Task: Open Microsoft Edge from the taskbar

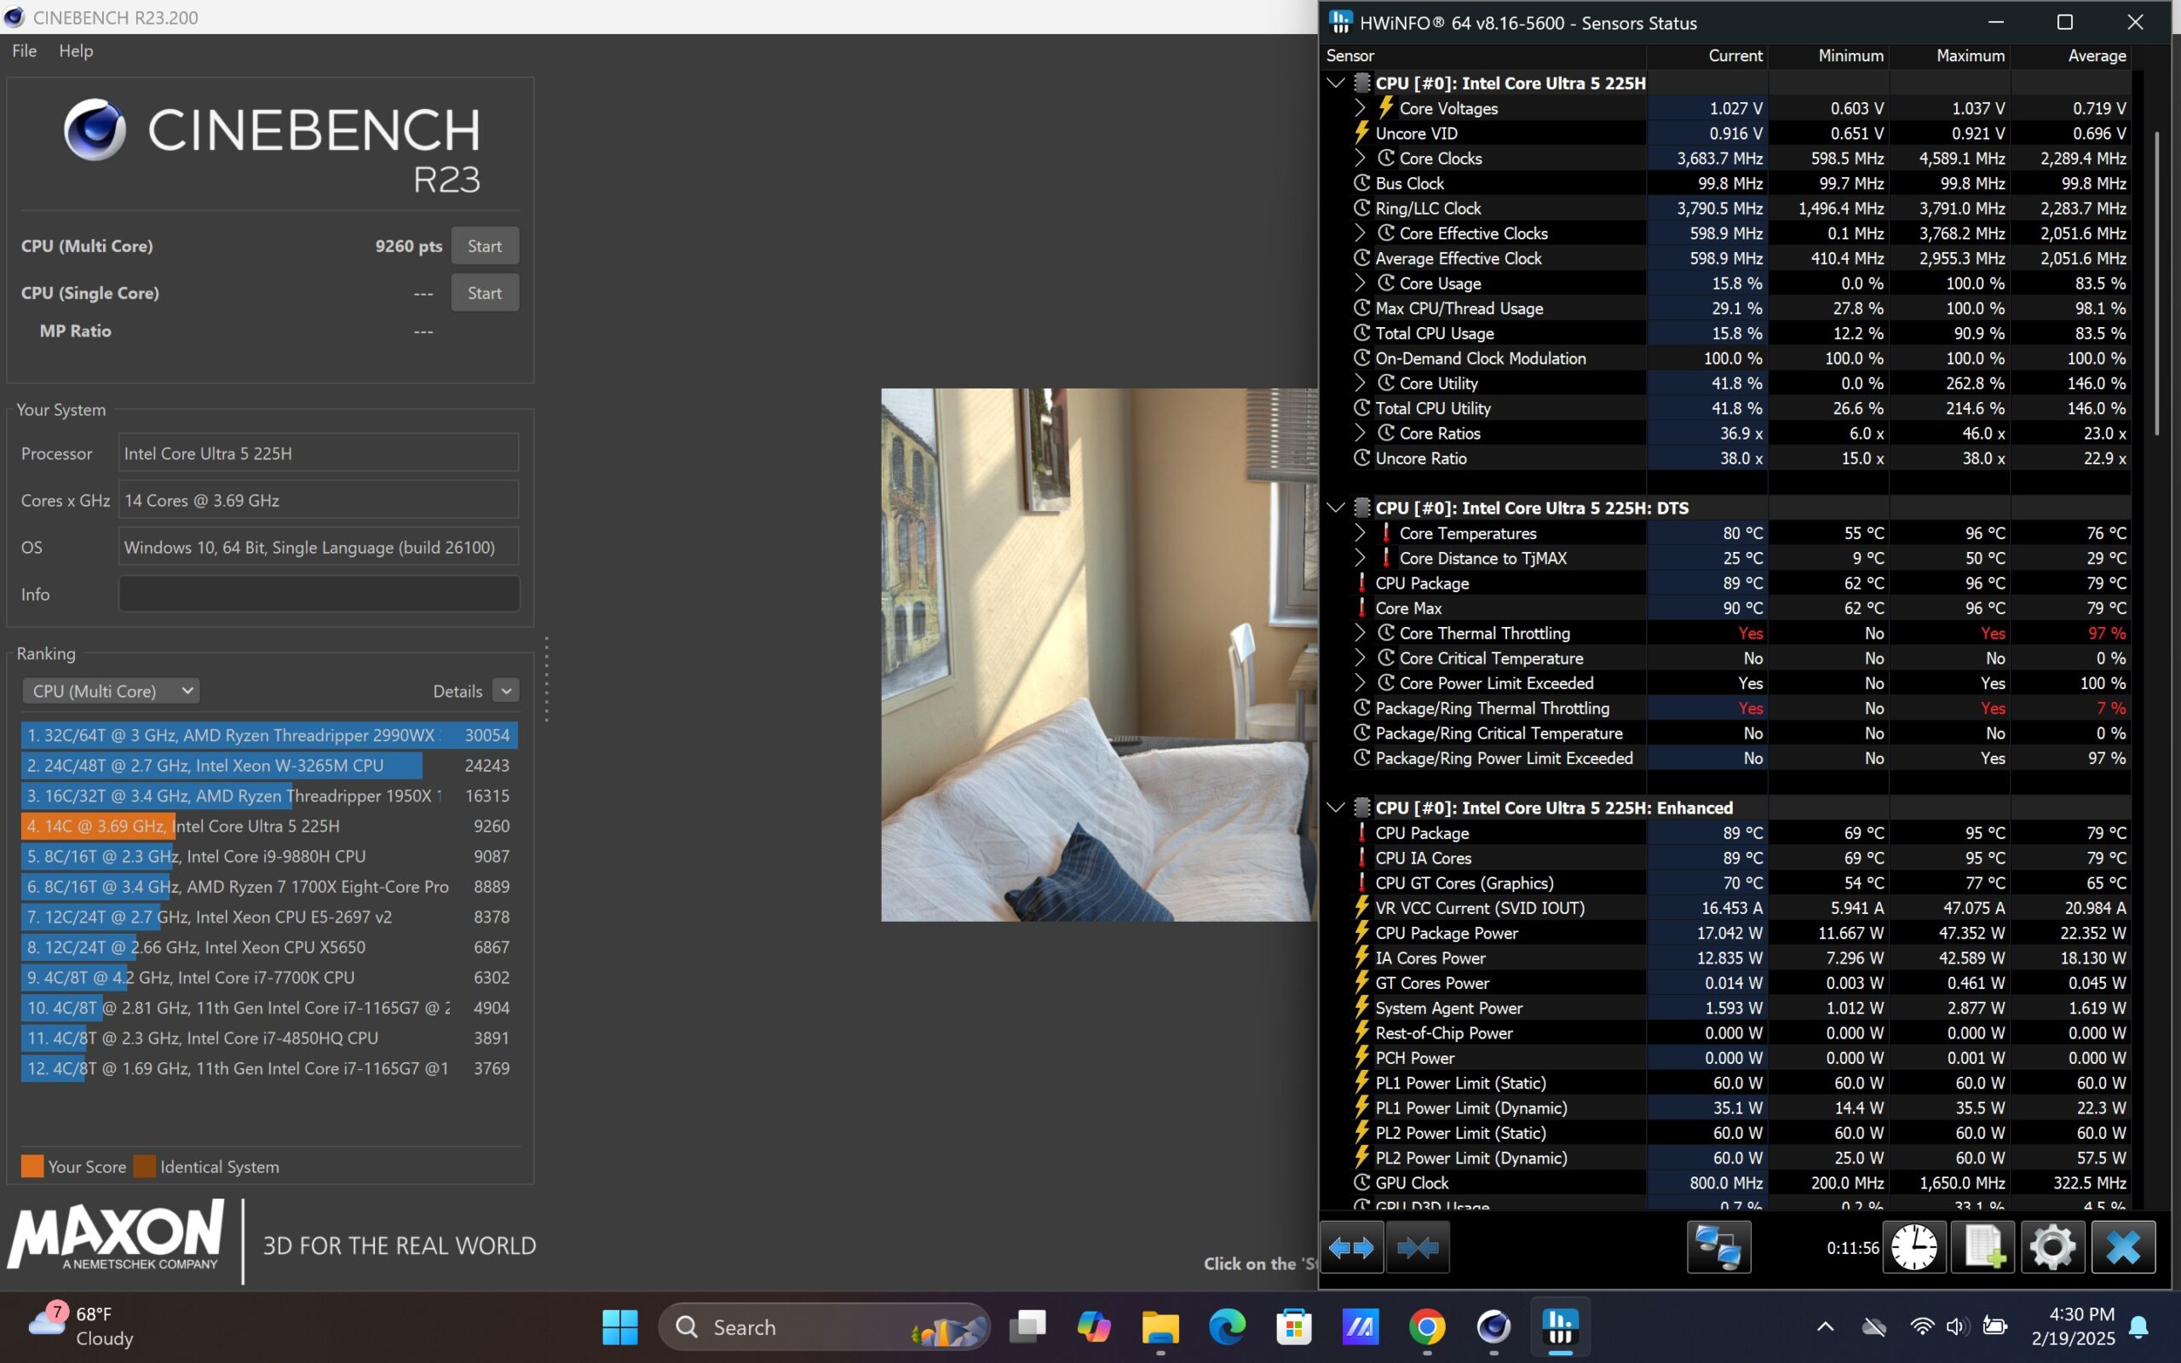Action: pyautogui.click(x=1227, y=1327)
